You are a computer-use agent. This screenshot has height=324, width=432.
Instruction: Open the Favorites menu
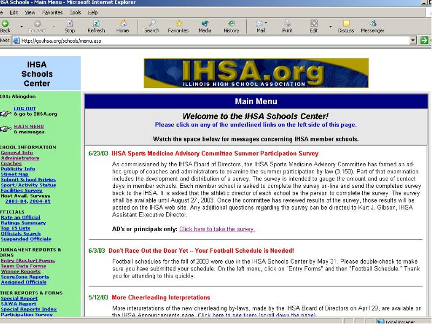52,12
